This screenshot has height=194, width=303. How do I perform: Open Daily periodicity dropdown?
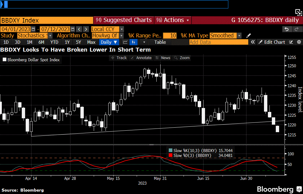[109, 42]
